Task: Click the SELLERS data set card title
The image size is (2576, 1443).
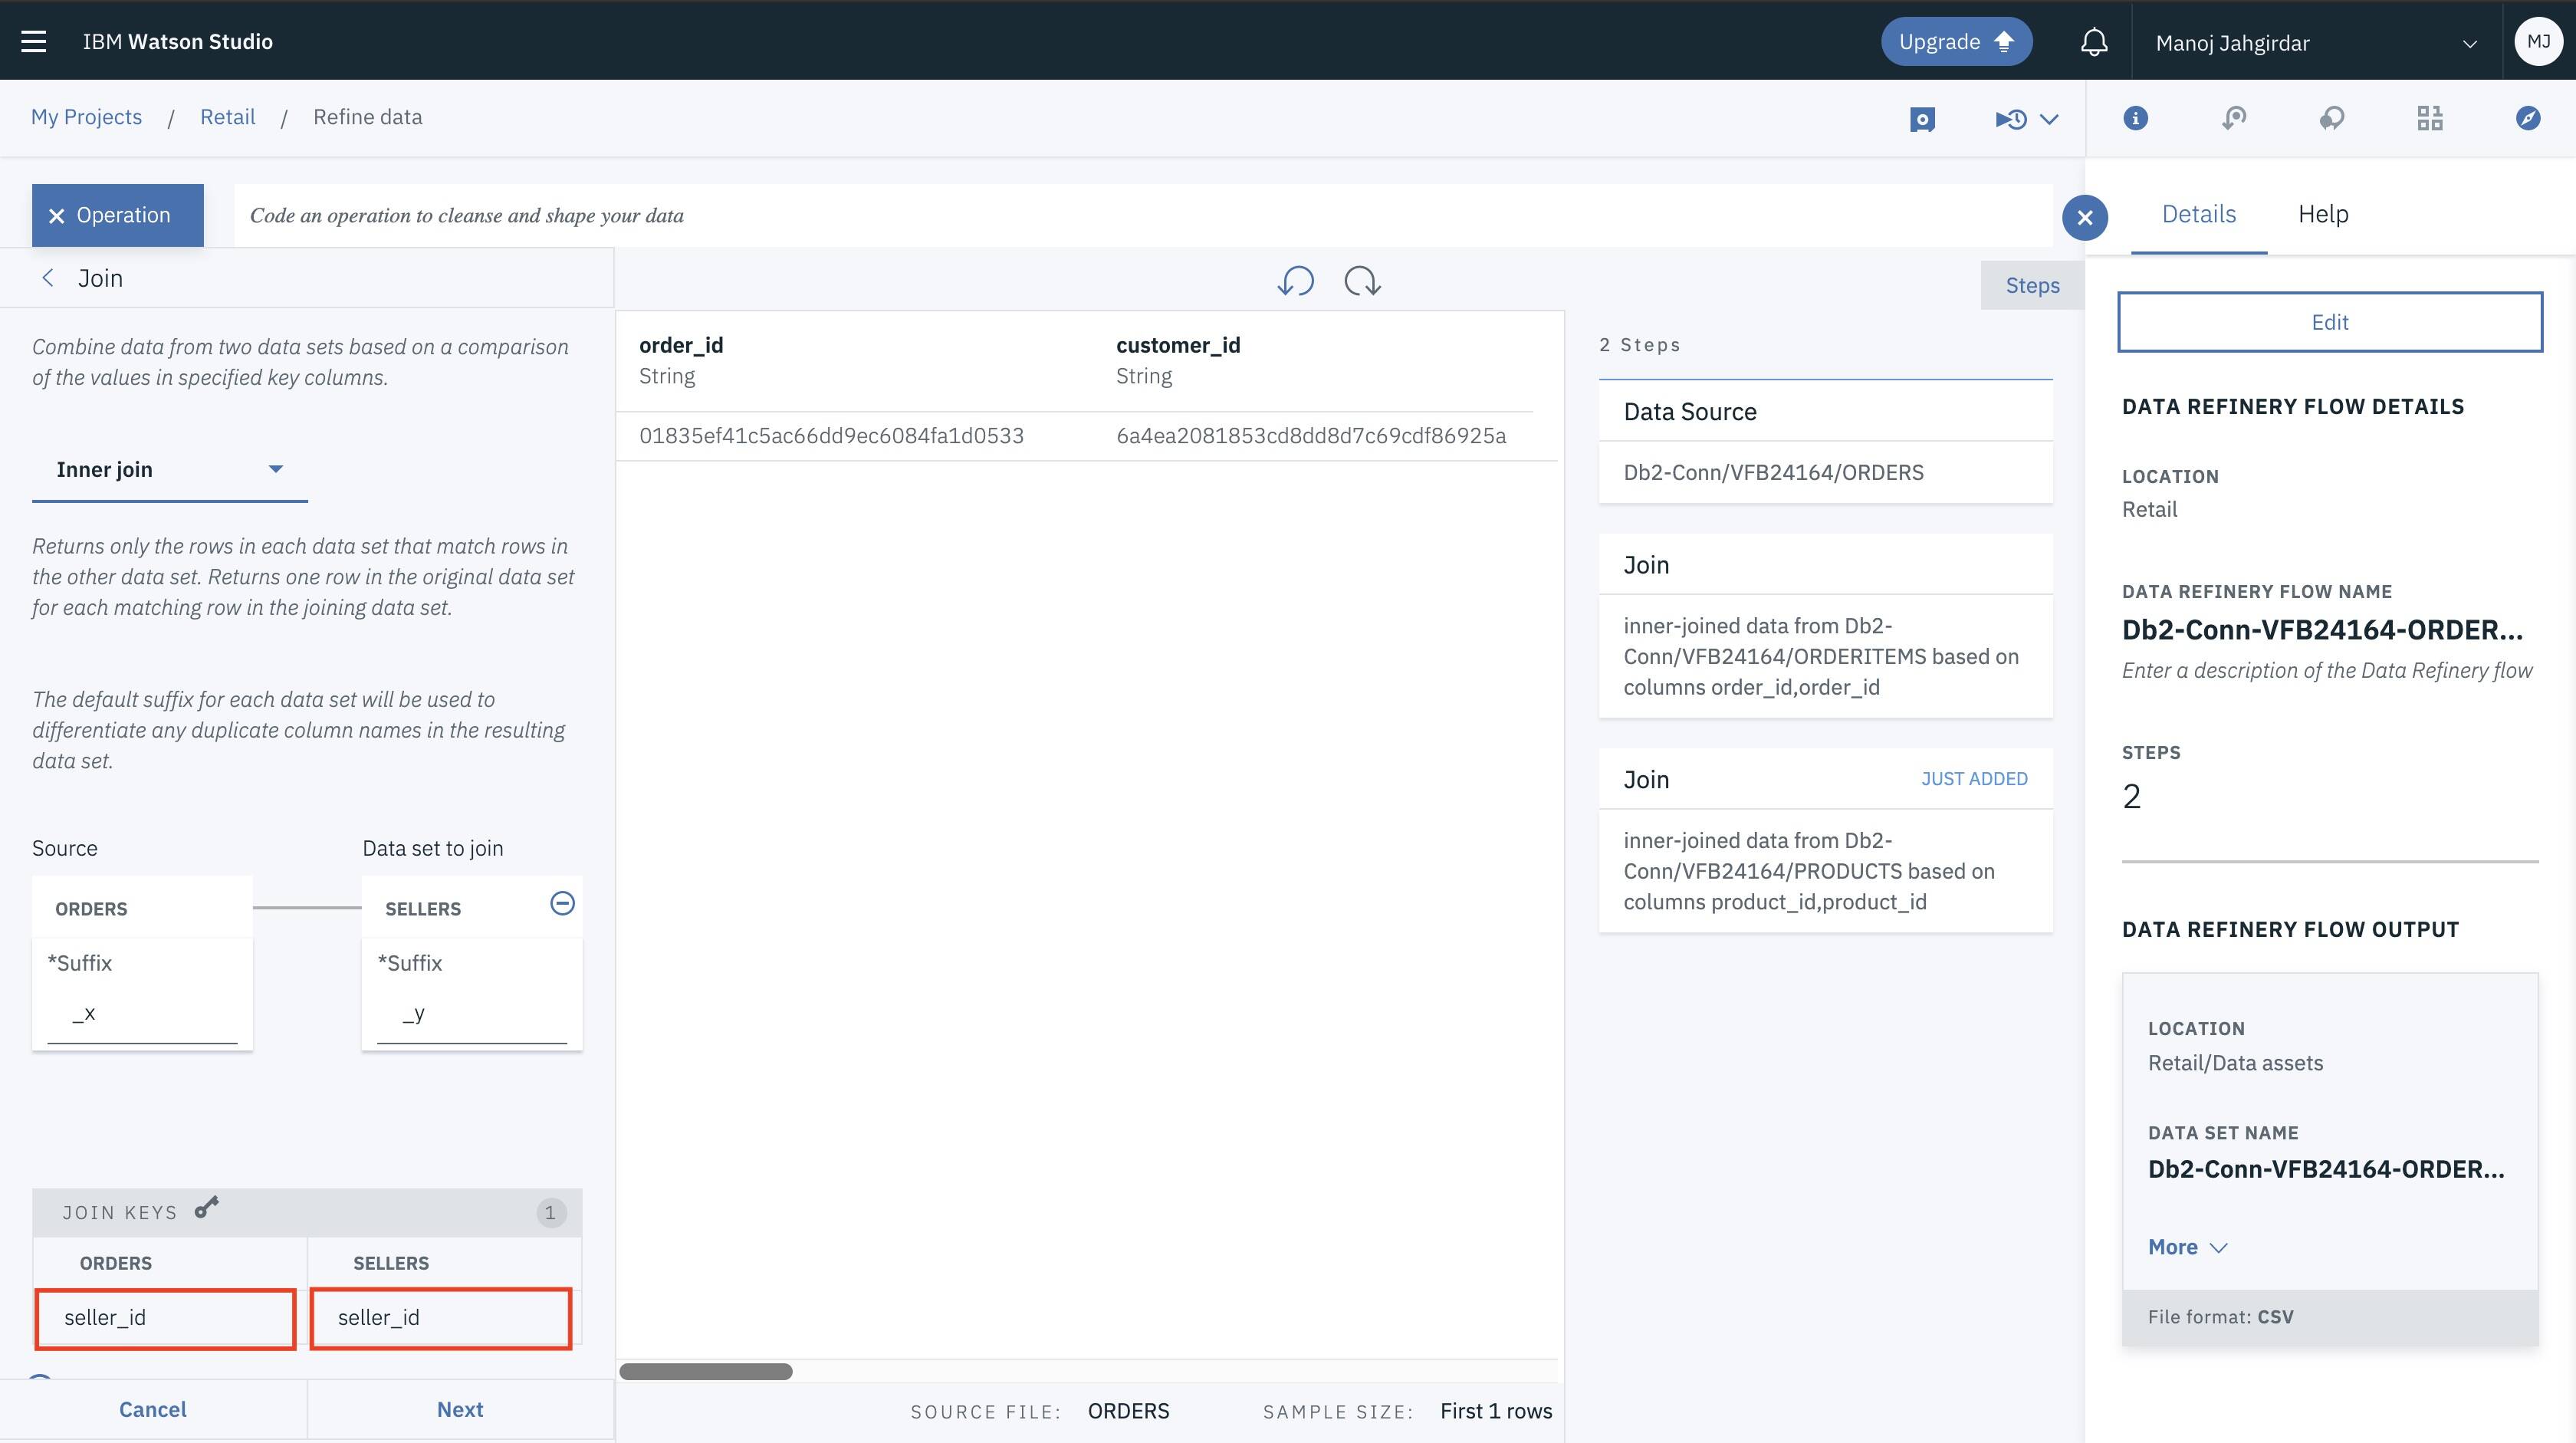Action: (423, 909)
